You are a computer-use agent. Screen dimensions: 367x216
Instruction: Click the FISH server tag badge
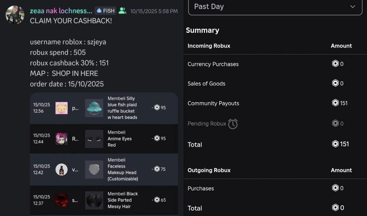[106, 11]
